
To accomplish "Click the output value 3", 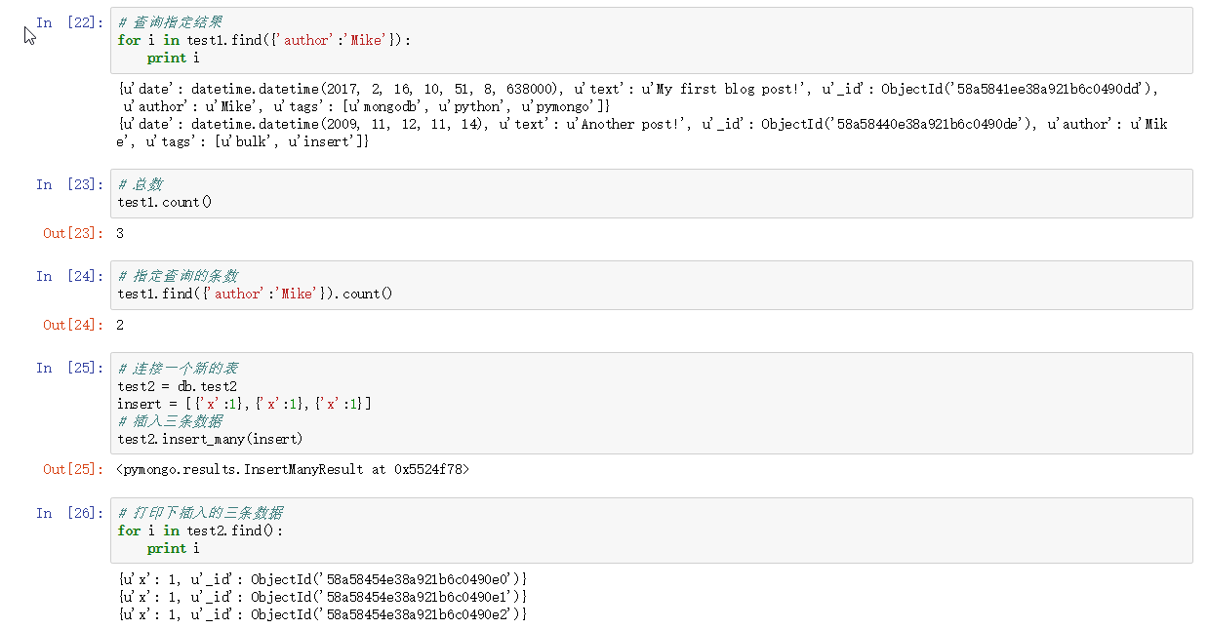I will pos(120,233).
